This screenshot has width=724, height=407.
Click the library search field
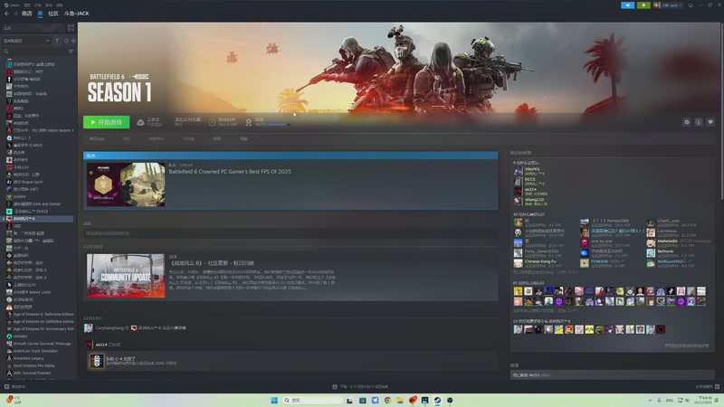pos(34,52)
